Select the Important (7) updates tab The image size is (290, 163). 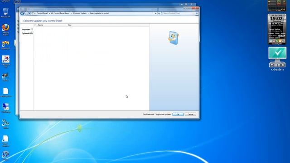(27, 29)
